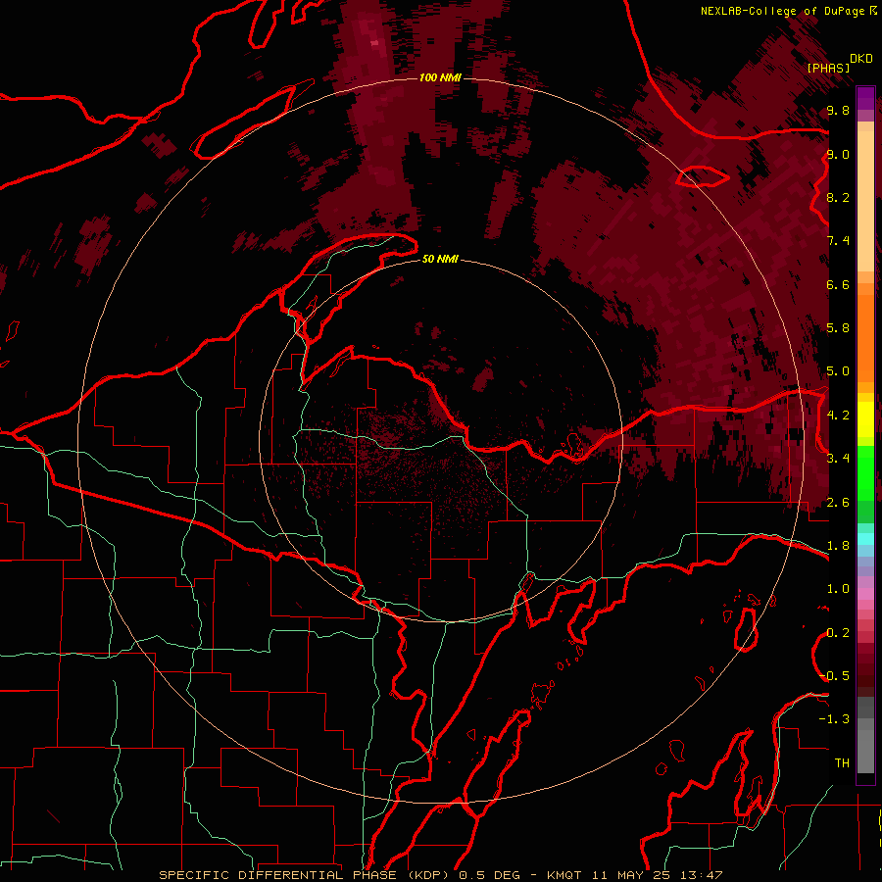
Task: Click the 7.4 legend value
Action: click(838, 241)
